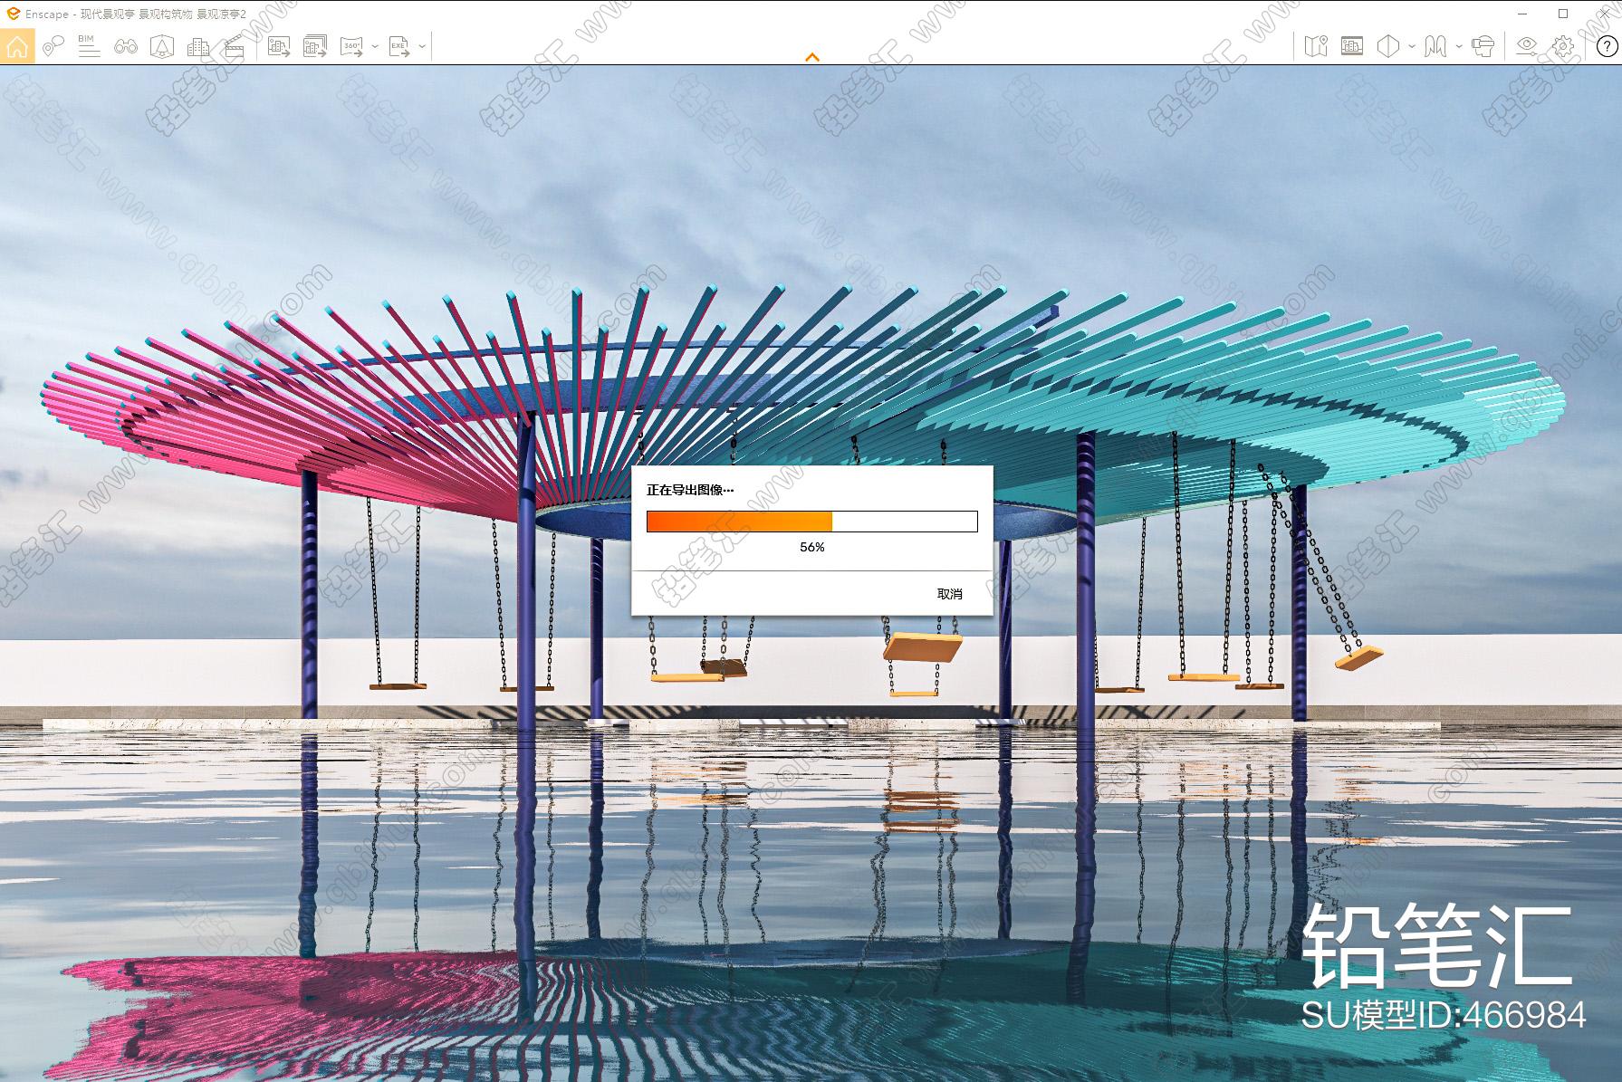
Task: Open View Management binoculars icon
Action: coord(126,46)
